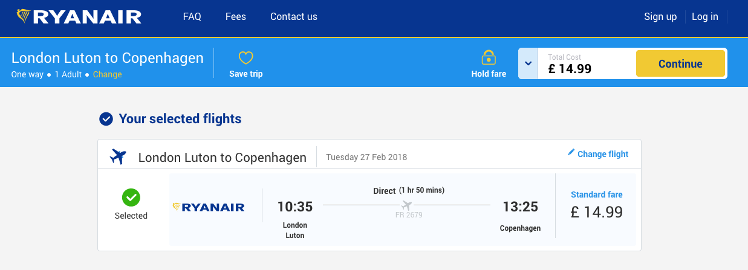748x270 pixels.
Task: Click the yellow Continue button
Action: click(x=680, y=63)
